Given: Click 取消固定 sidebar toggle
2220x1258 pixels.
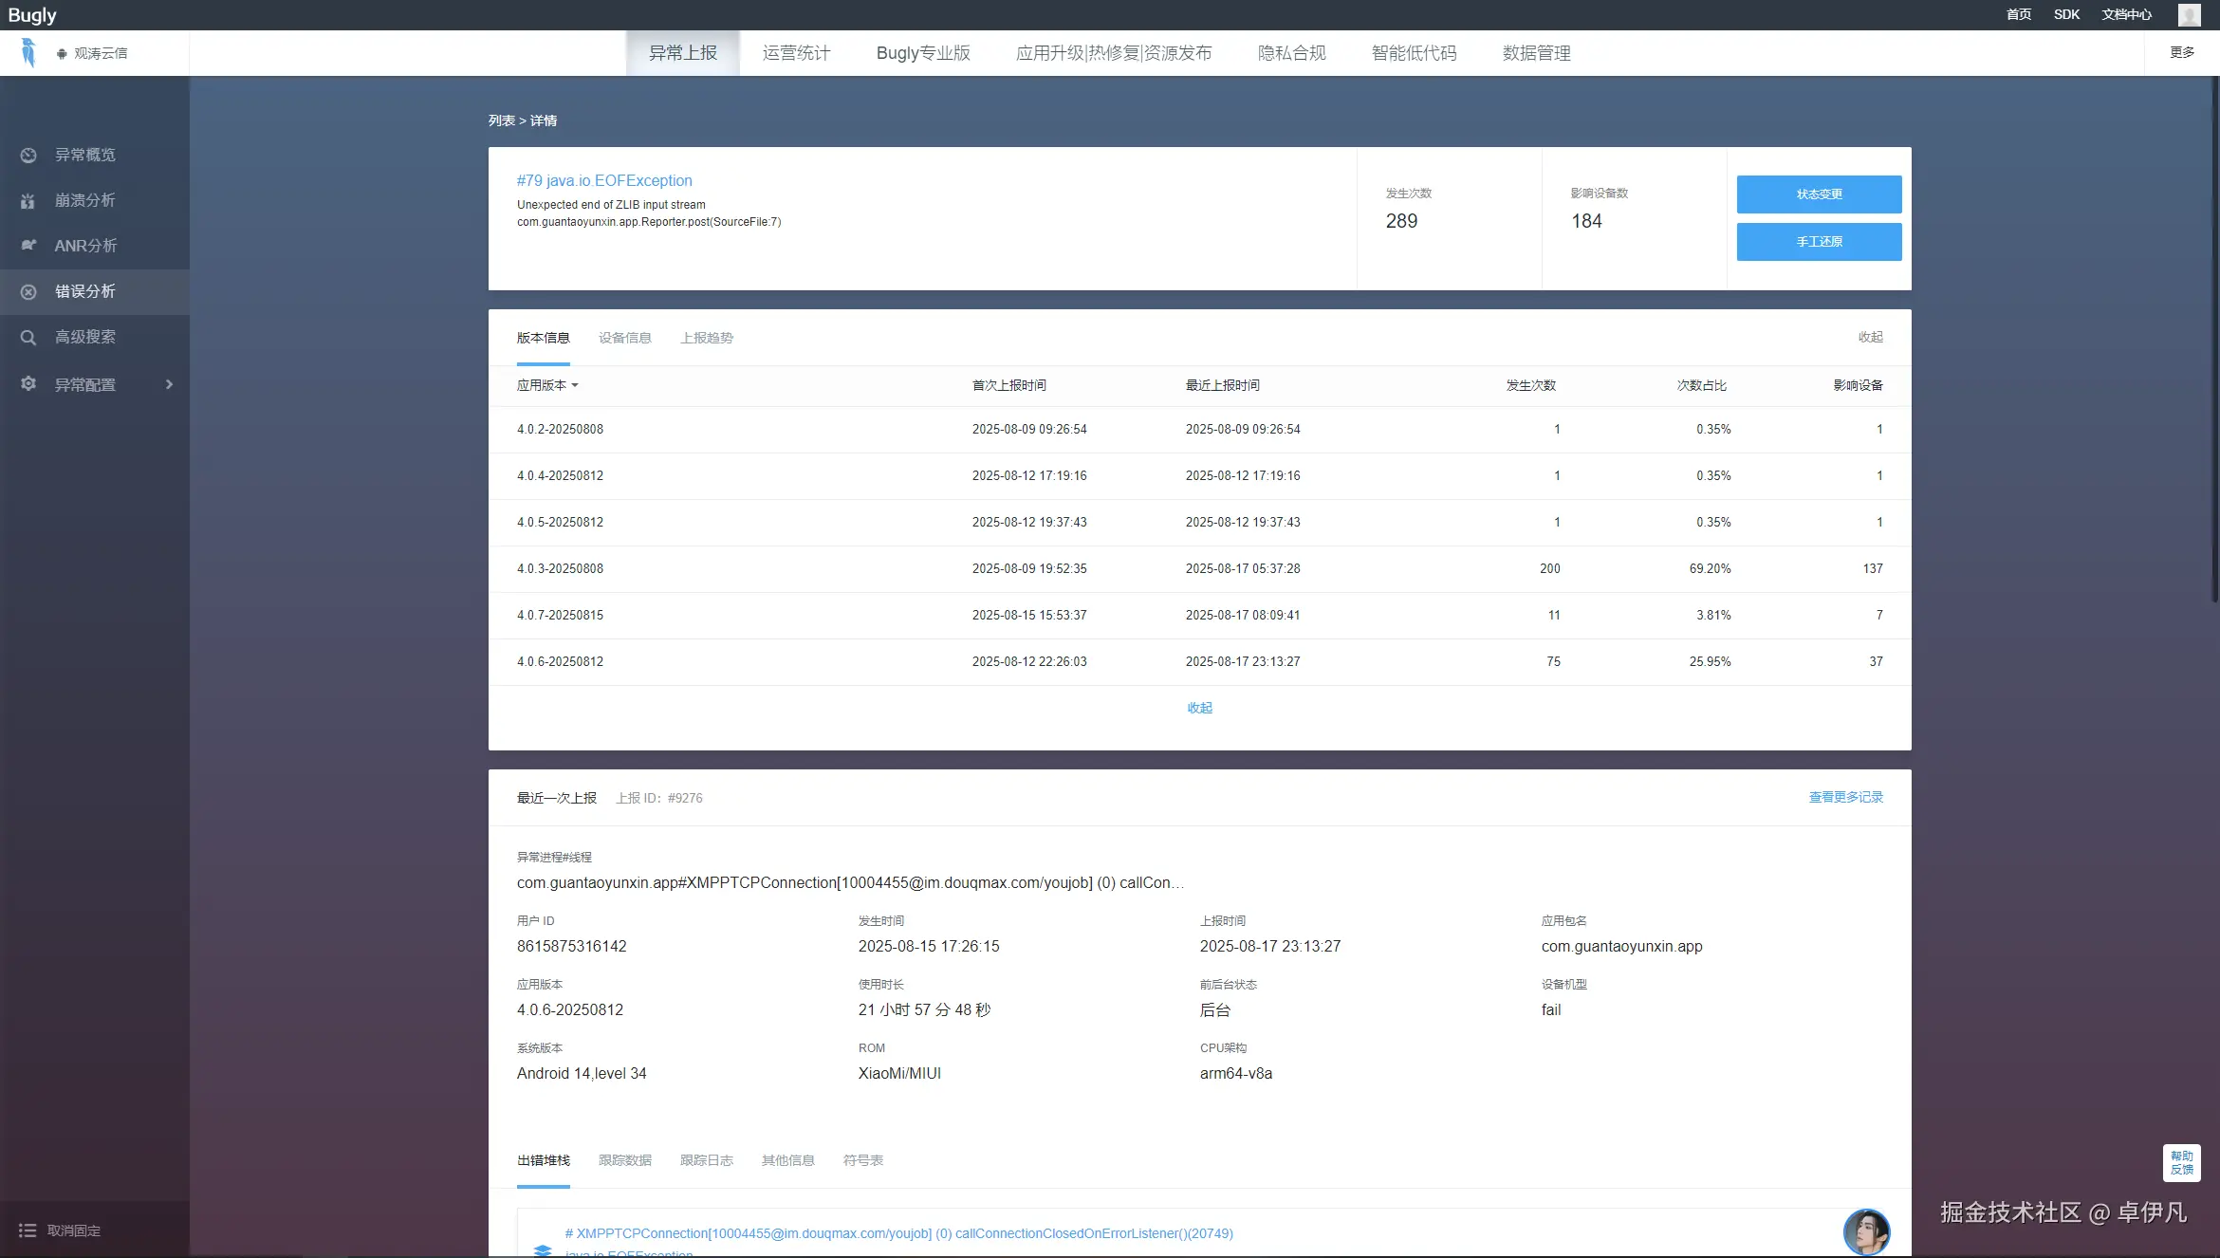Looking at the screenshot, I should (74, 1231).
